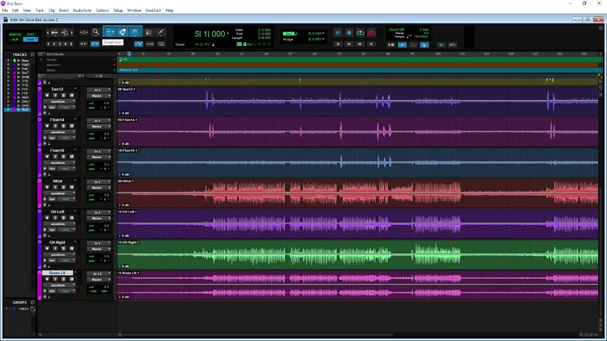Mute the HiHat track

coord(72,187)
